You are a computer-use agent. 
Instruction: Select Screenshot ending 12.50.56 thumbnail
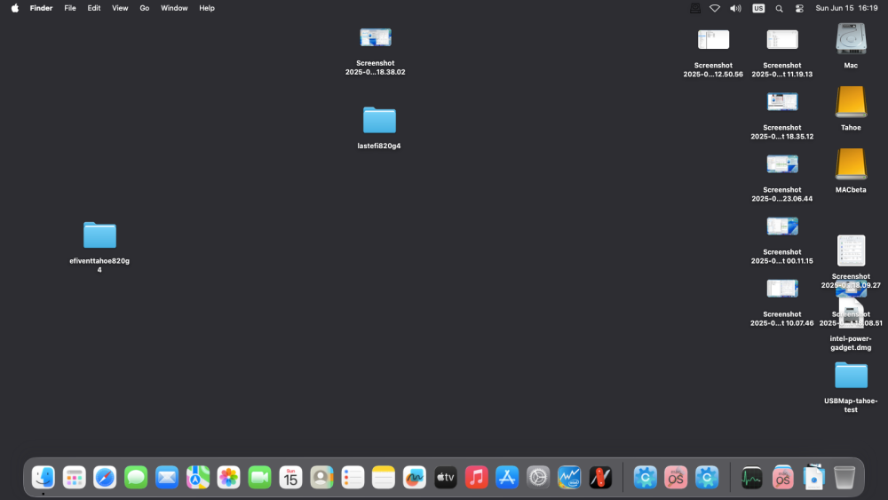click(x=713, y=40)
